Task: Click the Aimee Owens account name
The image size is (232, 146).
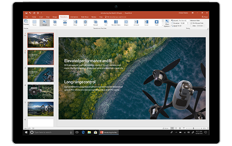Action: click(183, 13)
